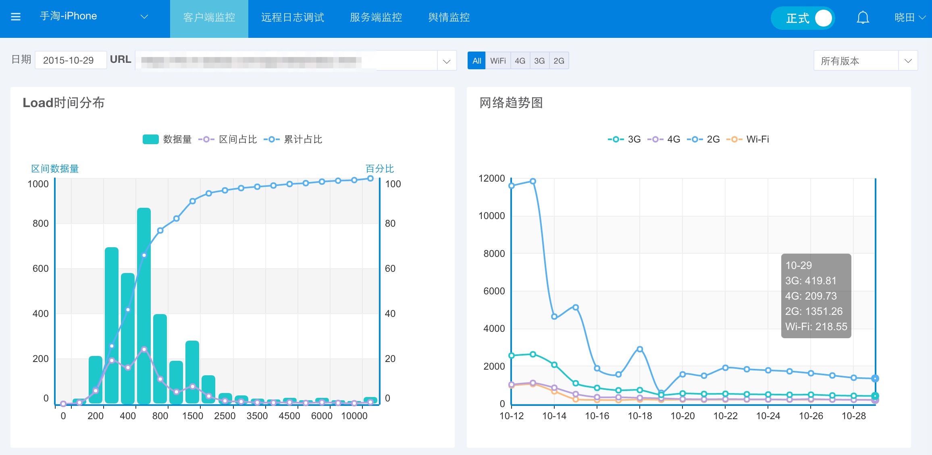Click the 2G peak point near 10-13
932x455 pixels.
533,181
